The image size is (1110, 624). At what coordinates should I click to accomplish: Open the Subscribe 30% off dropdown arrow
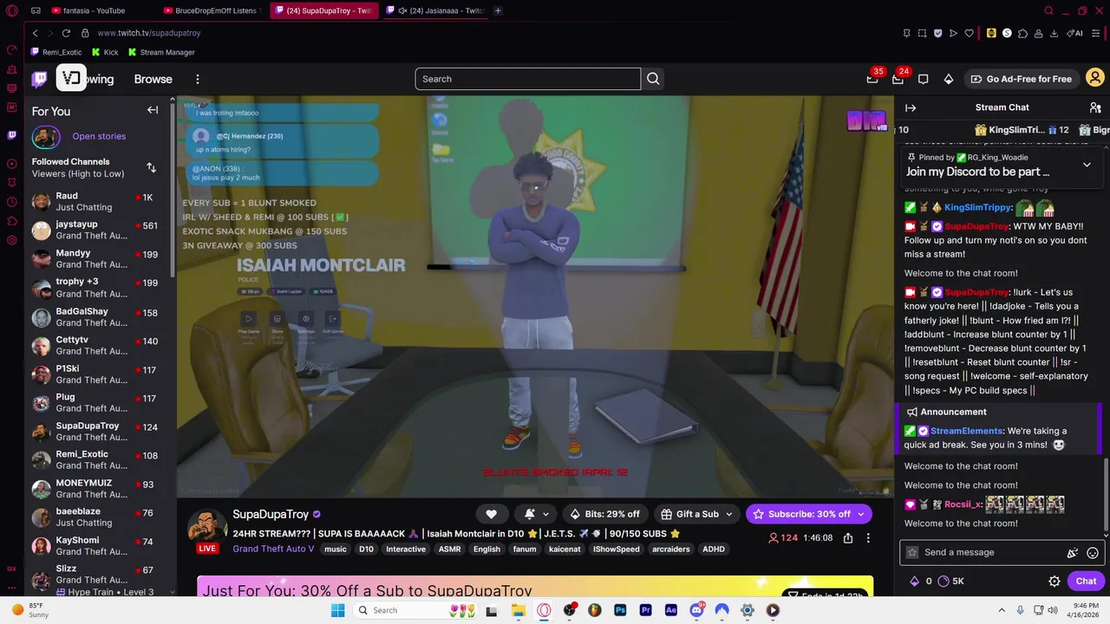(x=861, y=514)
